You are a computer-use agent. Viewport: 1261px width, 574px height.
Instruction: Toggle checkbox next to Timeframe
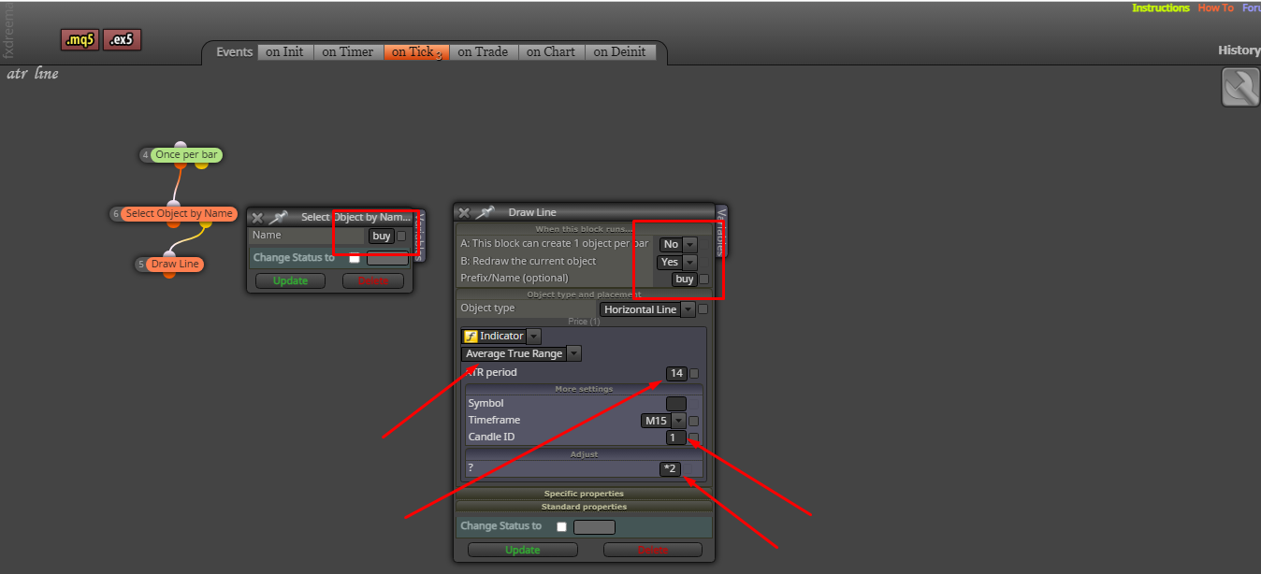694,421
